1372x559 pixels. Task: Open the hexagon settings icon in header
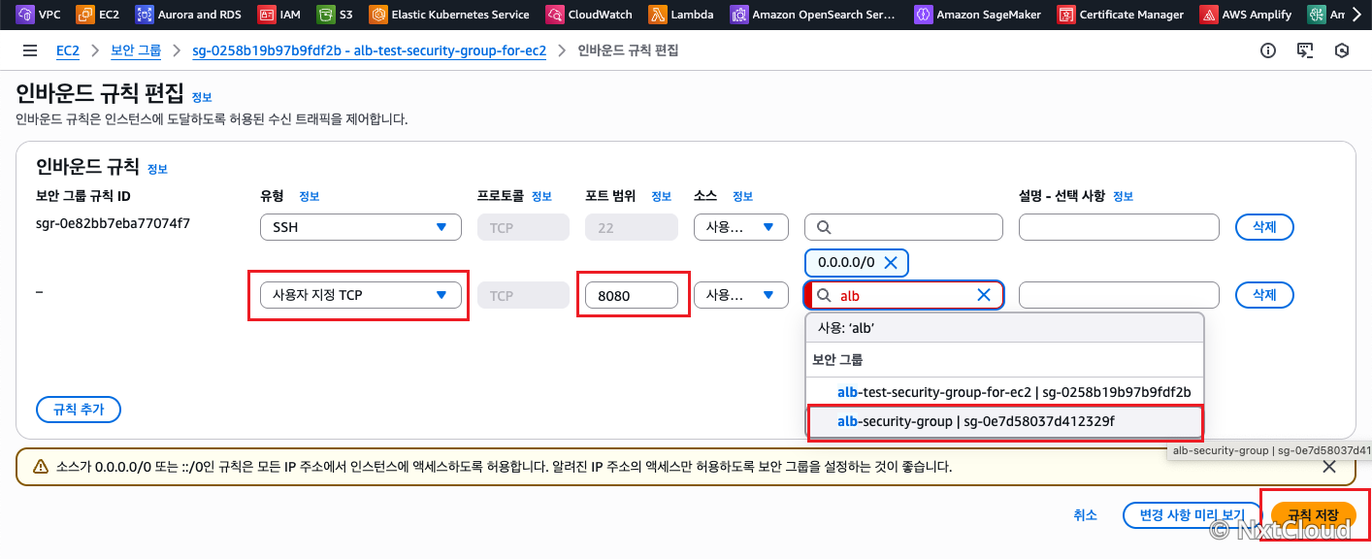1342,50
